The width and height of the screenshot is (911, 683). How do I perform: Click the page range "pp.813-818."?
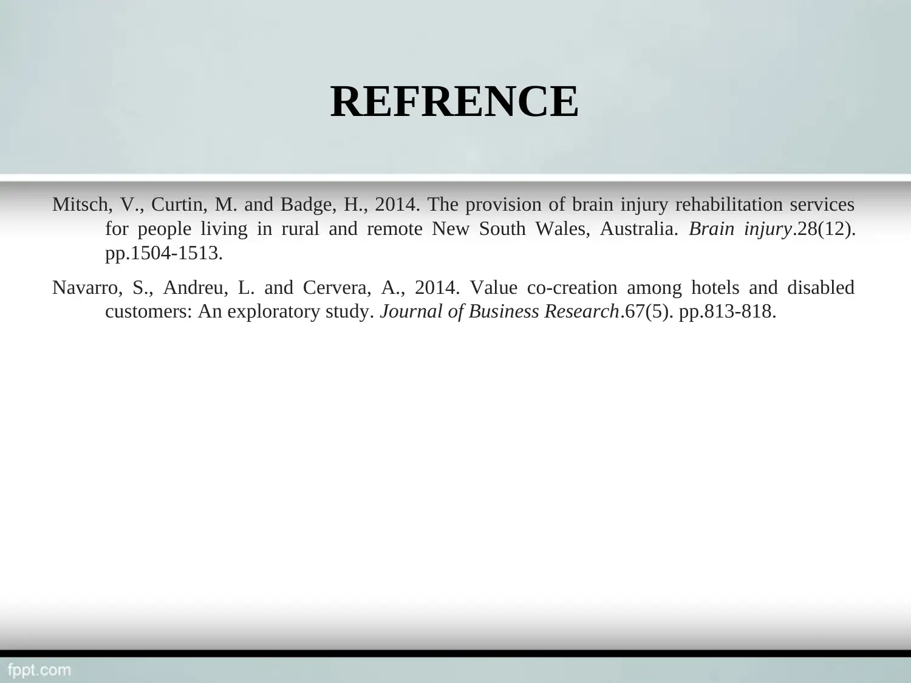[x=728, y=311]
